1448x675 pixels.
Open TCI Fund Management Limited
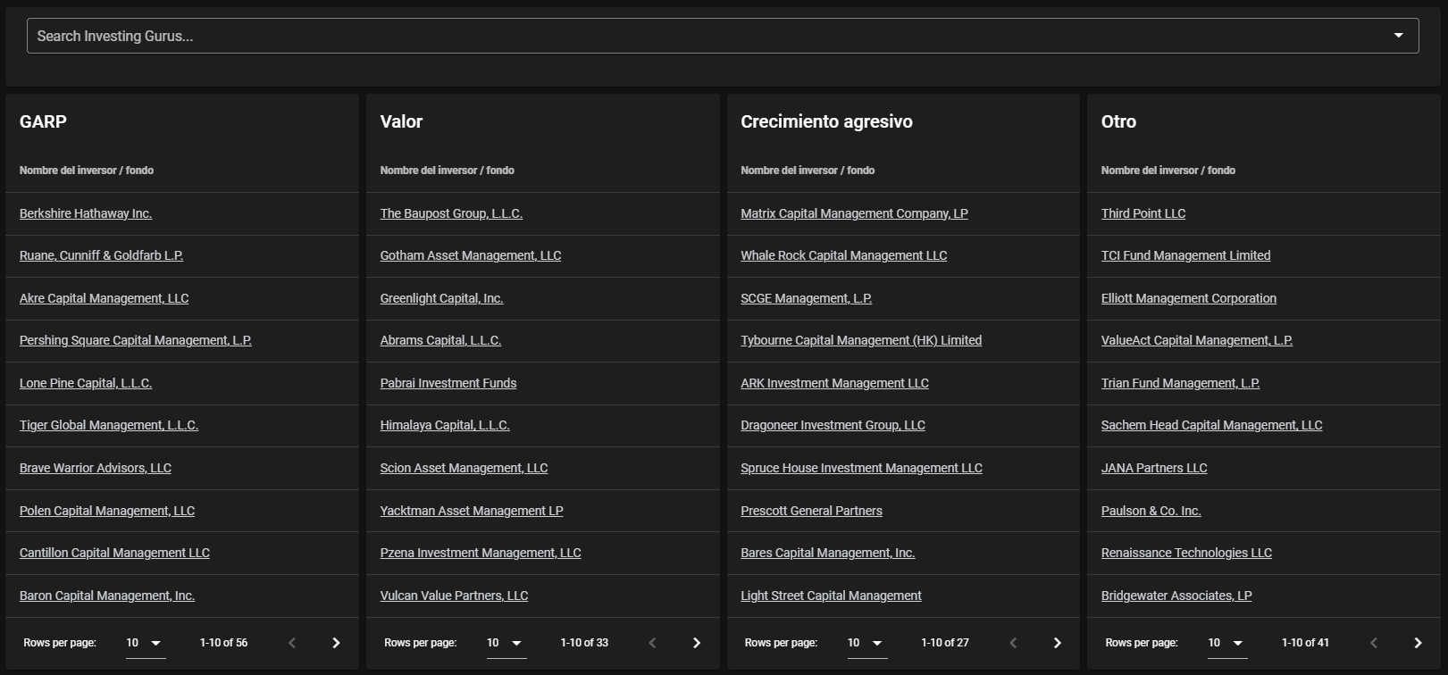click(x=1185, y=255)
